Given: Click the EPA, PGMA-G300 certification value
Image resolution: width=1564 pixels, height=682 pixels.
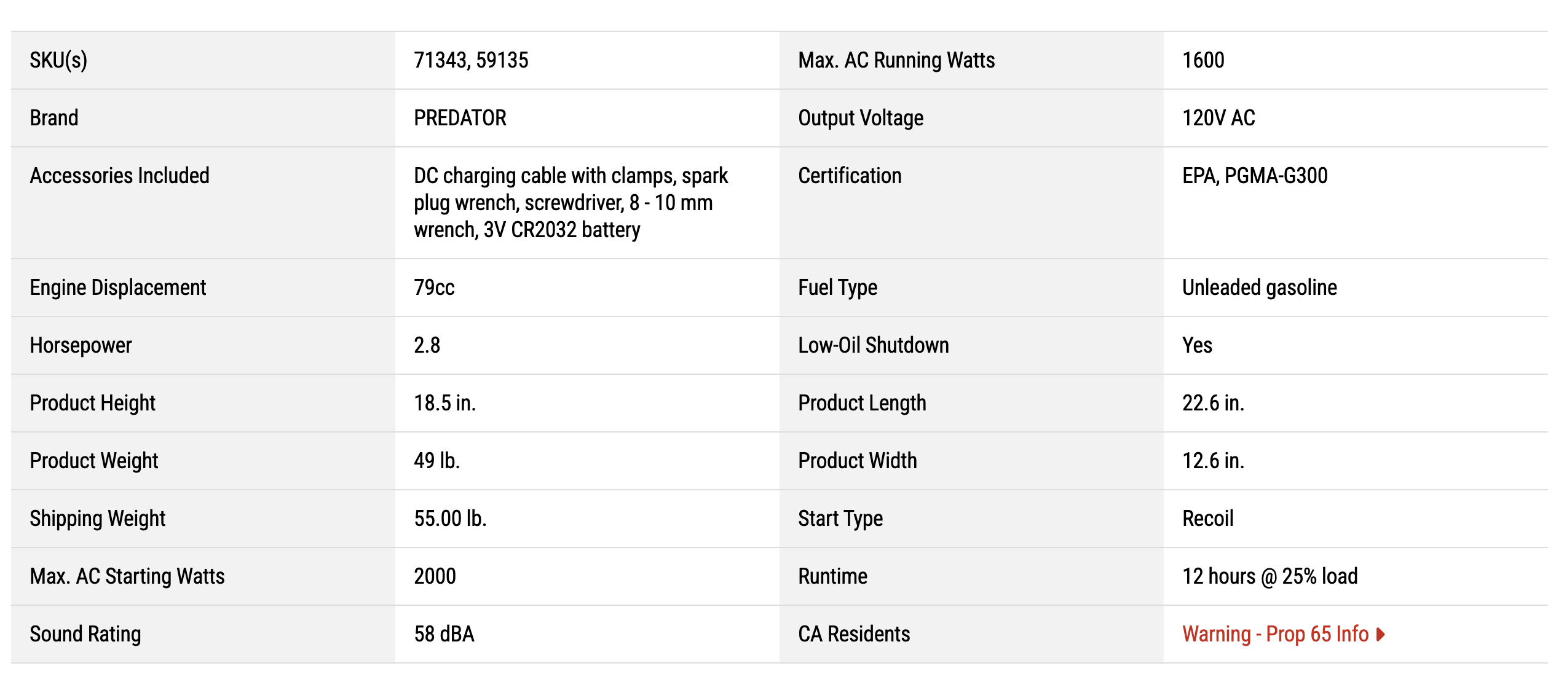Looking at the screenshot, I should 1255,176.
